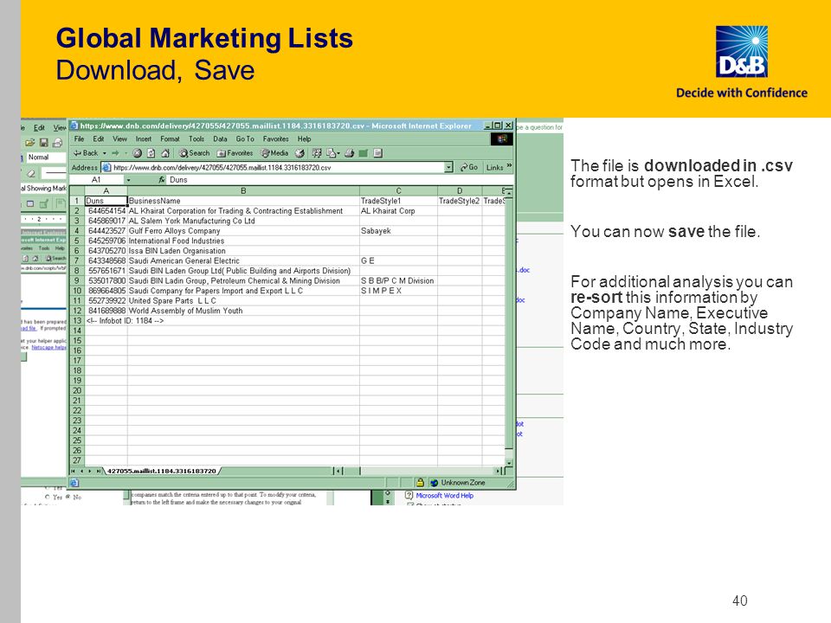This screenshot has height=623, width=831.
Task: Click the Refresh icon in the IE toolbar
Action: coord(151,153)
